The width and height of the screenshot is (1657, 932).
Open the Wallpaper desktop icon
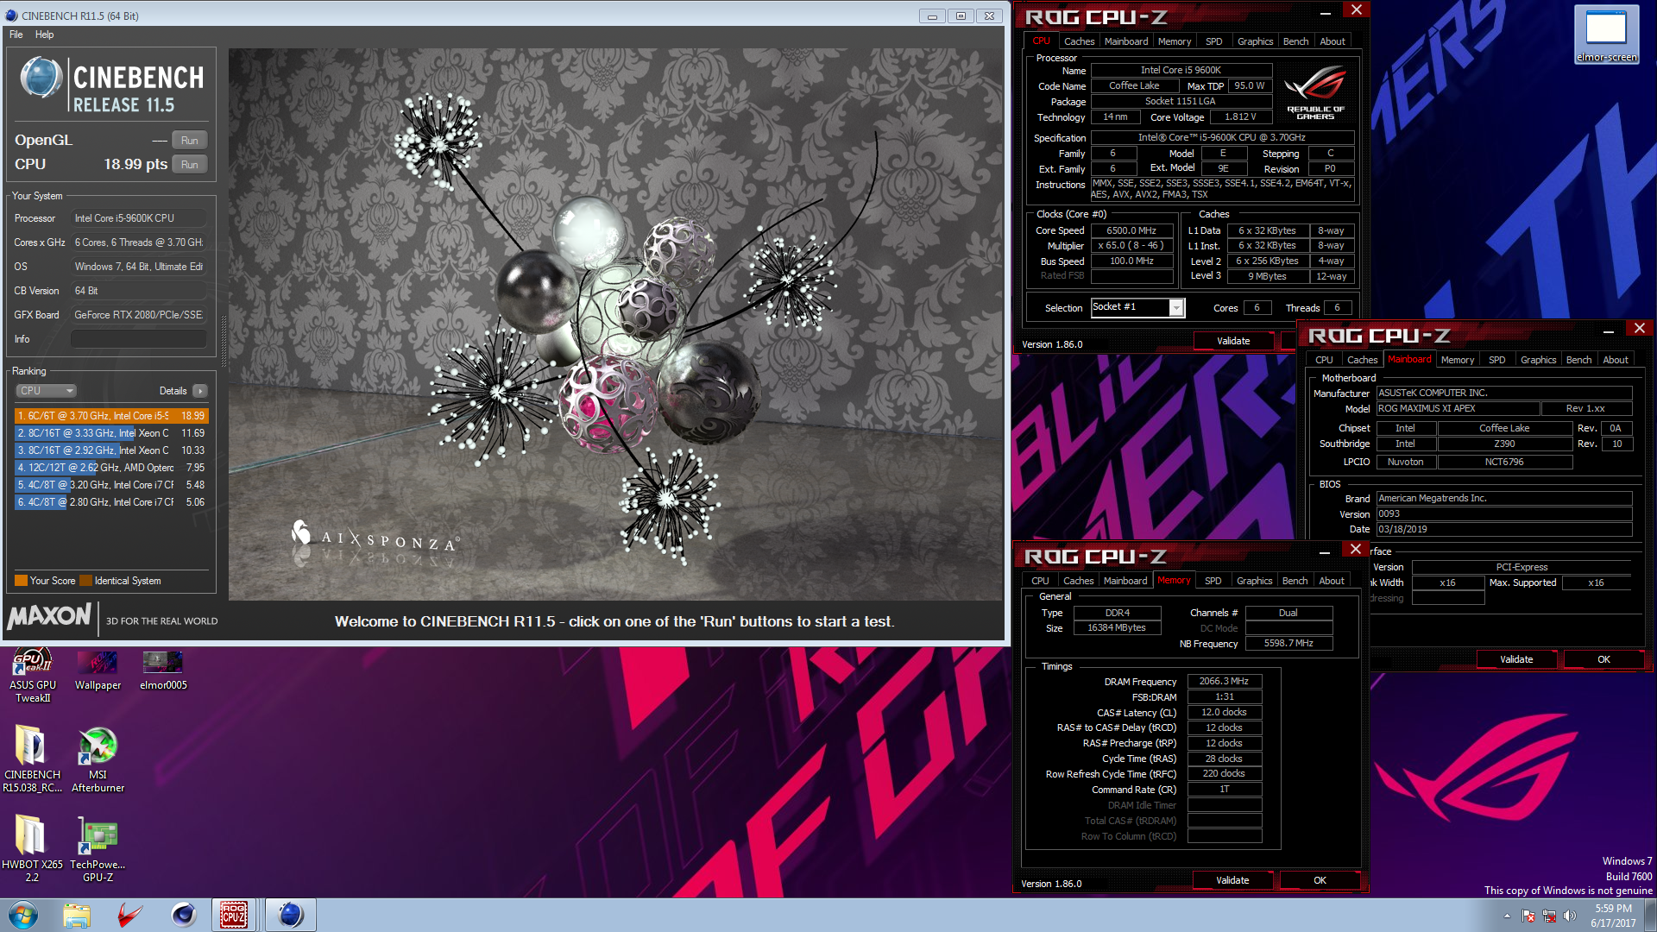[x=98, y=671]
